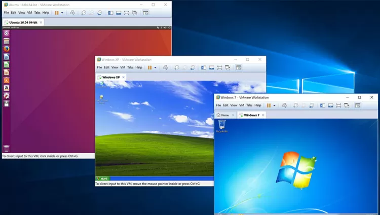Take a snapshot in Windows 7 window
Image resolution: width=380 pixels, height=215 pixels.
pos(296,105)
